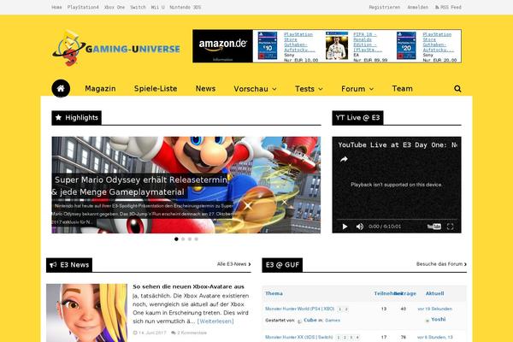Open the Magazin menu item

pyautogui.click(x=100, y=89)
